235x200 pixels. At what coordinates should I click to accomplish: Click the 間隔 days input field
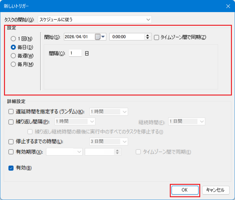(75, 53)
